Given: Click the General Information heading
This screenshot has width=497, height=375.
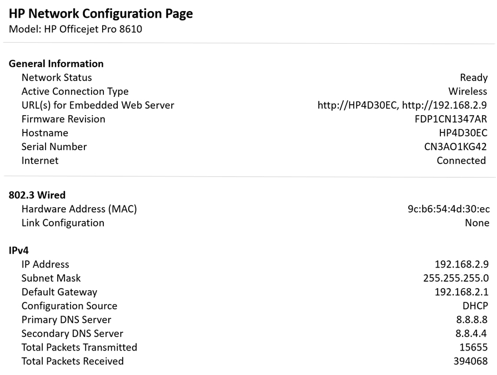Looking at the screenshot, I should click(56, 64).
